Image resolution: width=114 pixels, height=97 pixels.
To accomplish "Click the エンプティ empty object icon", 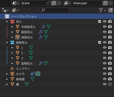I will (12, 69).
